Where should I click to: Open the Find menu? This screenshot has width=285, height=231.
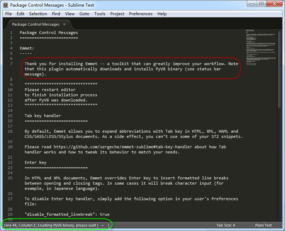point(56,14)
